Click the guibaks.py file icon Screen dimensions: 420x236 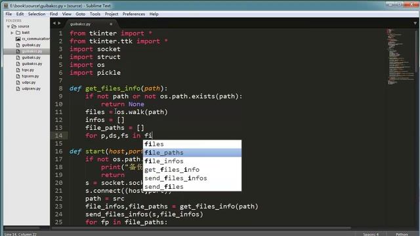18,58
